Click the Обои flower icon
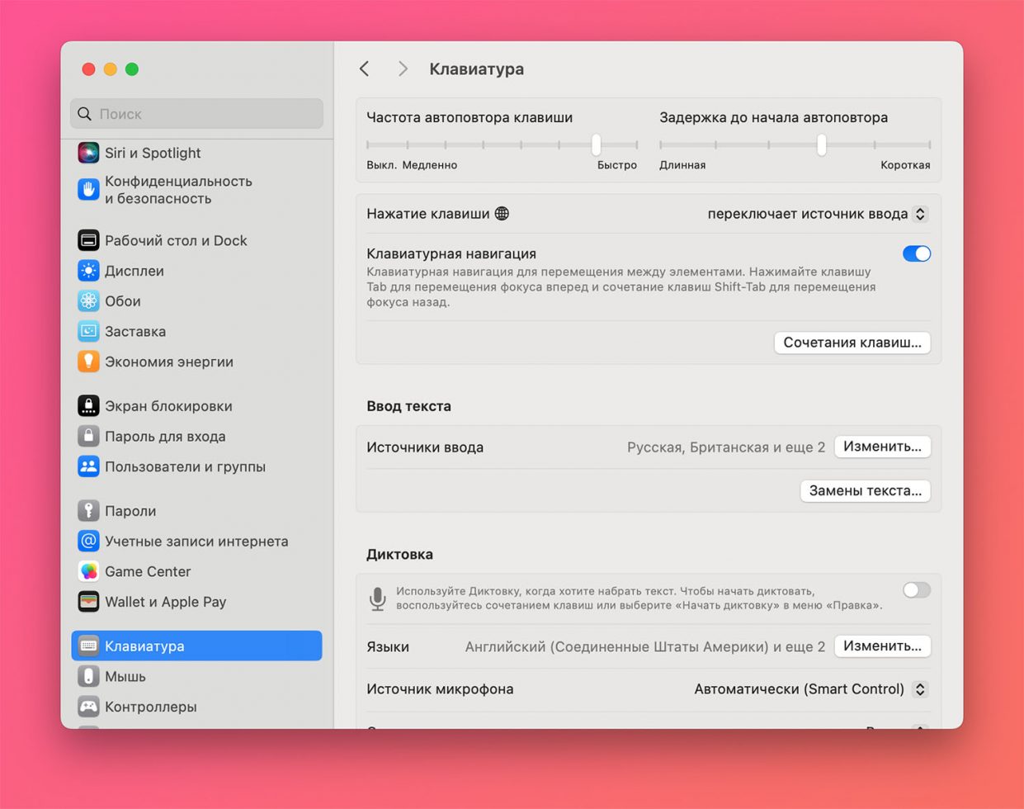Image resolution: width=1024 pixels, height=809 pixels. [88, 301]
